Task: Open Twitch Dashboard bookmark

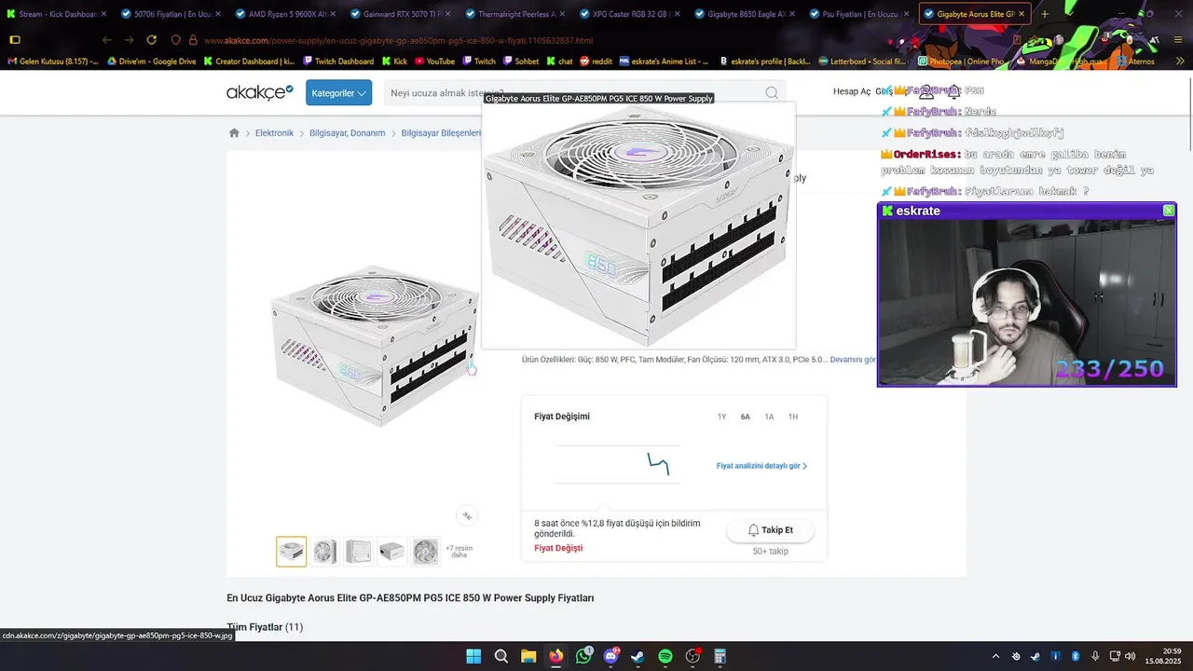Action: (x=337, y=62)
